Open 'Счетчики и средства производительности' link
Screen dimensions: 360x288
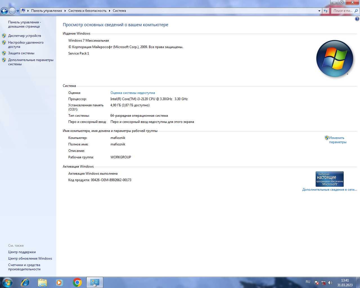[24, 267]
